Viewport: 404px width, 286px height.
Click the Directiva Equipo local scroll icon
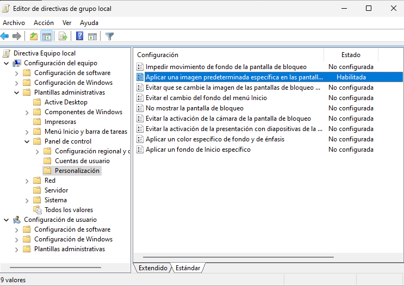6,53
